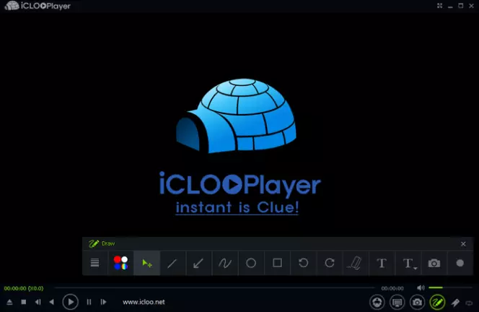Mute audio with speaker icon

pyautogui.click(x=421, y=287)
